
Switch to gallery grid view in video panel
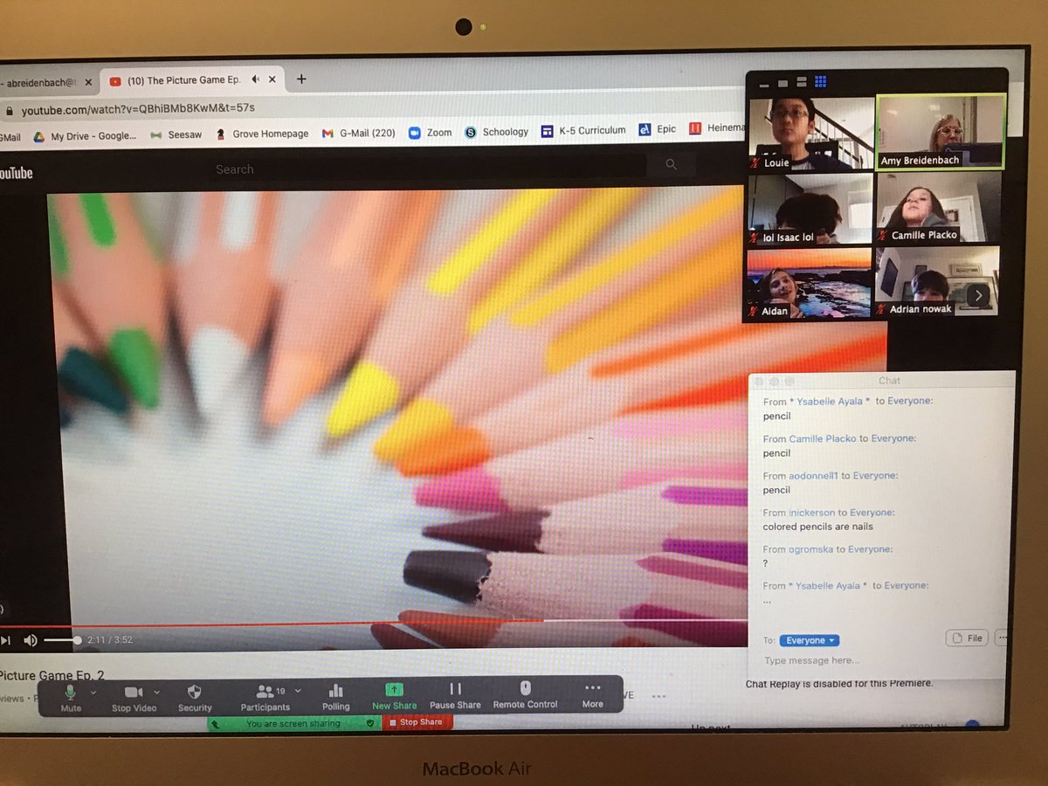pyautogui.click(x=821, y=82)
